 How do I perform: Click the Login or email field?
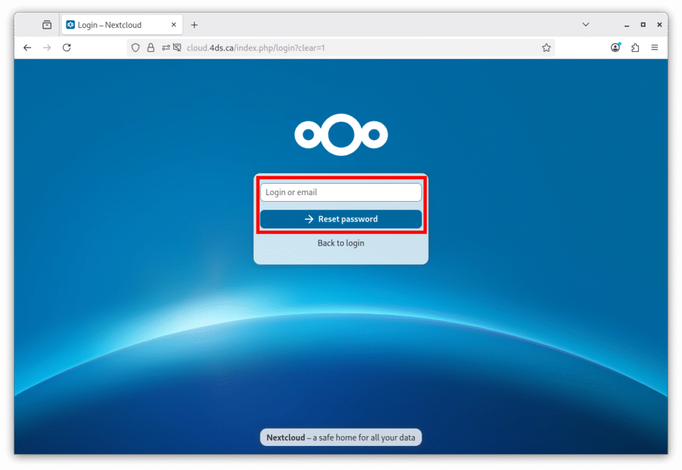tap(340, 192)
